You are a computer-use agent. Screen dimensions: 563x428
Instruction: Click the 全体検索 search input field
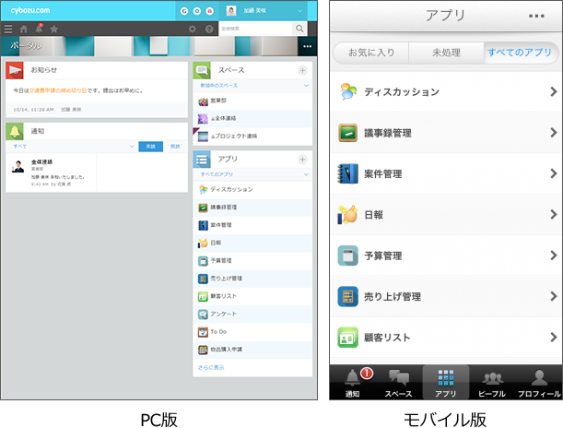(x=255, y=30)
